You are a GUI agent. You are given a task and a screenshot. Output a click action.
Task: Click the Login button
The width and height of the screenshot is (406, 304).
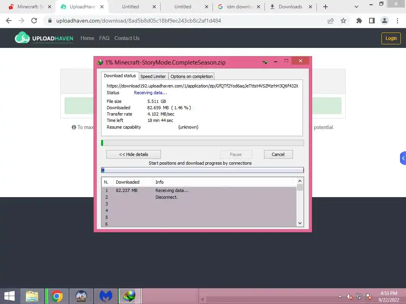coord(391,38)
